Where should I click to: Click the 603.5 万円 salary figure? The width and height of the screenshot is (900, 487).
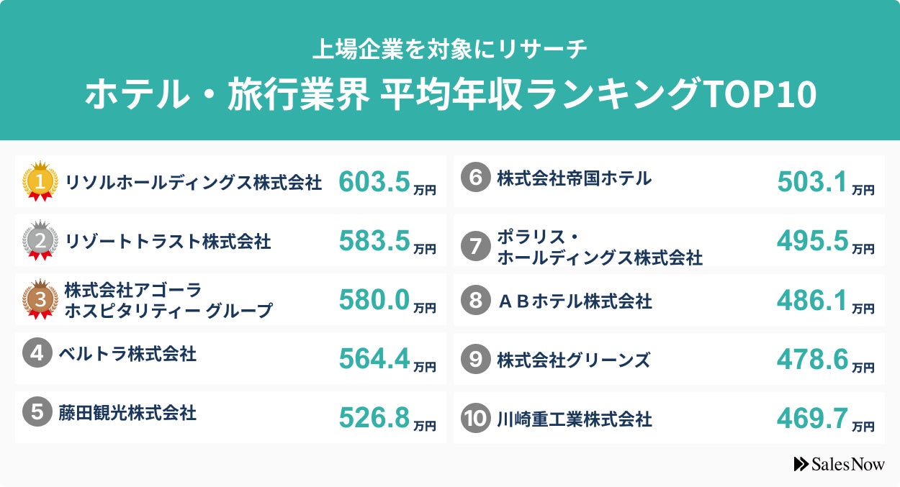[x=387, y=183]
